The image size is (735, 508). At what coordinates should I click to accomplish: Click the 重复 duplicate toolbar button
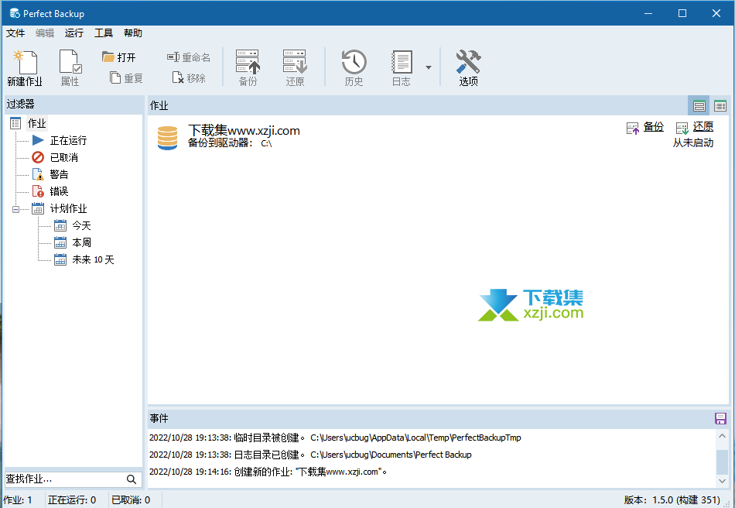coord(126,78)
